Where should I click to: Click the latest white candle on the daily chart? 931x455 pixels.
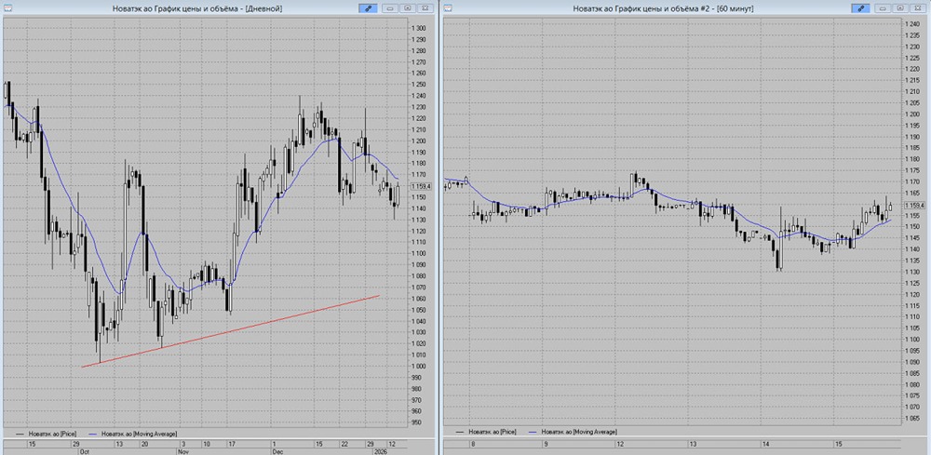[x=398, y=194]
